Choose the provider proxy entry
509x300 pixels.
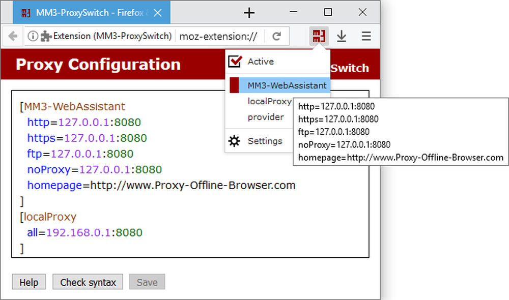[x=266, y=117]
